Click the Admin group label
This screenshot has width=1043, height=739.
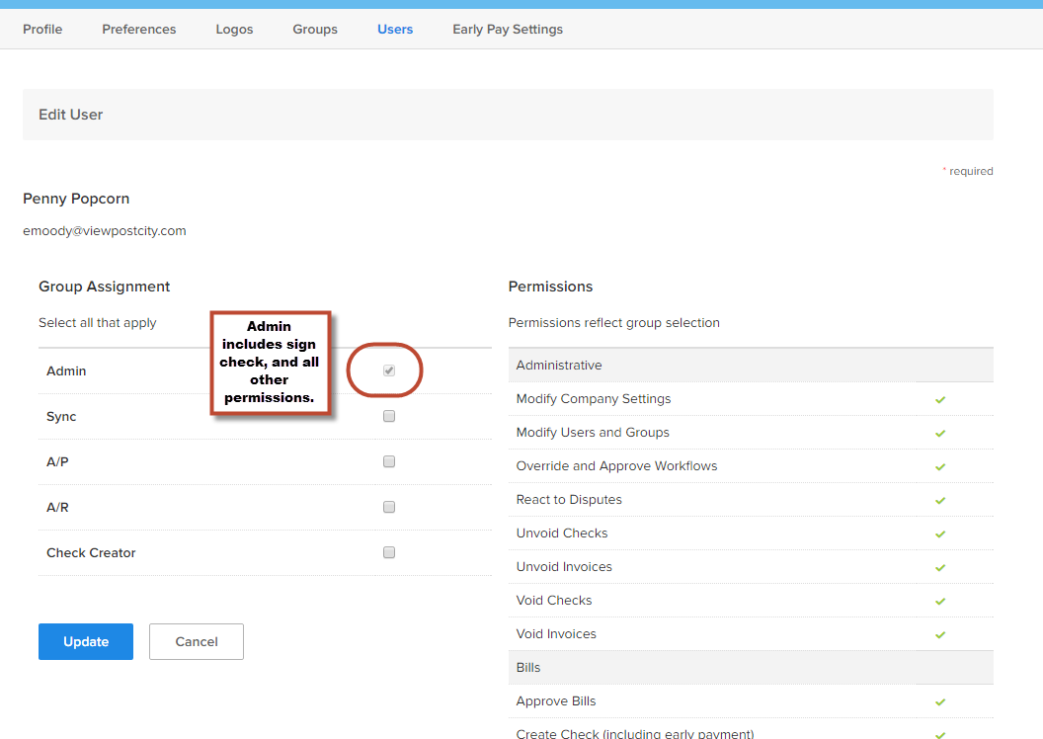[x=66, y=371]
